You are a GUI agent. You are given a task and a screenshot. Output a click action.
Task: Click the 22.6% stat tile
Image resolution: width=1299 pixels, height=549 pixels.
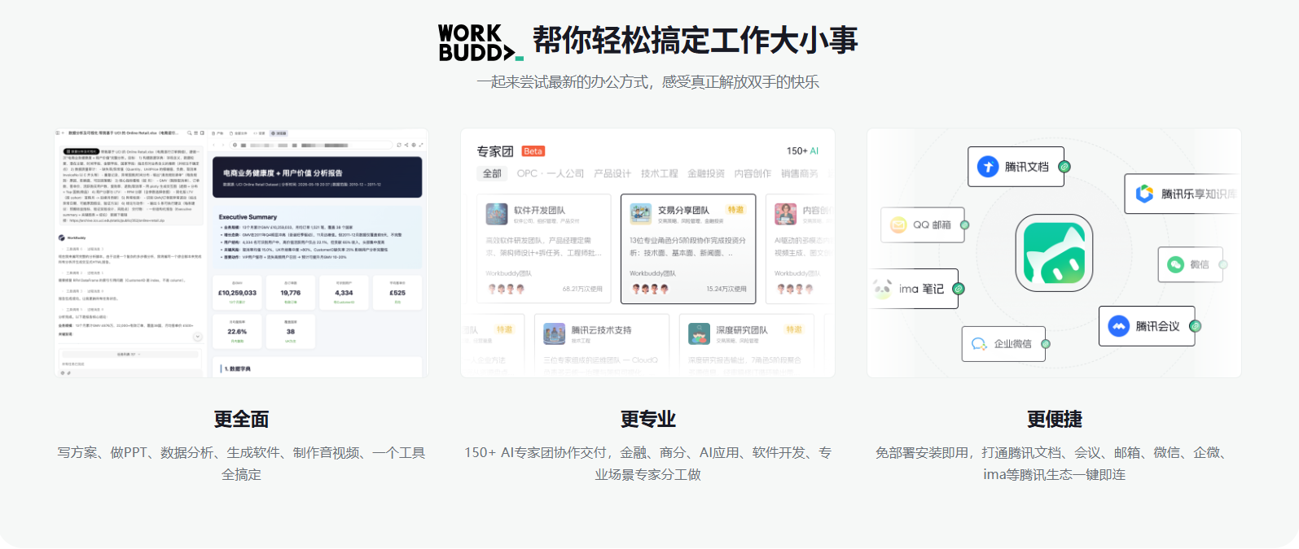pos(237,332)
